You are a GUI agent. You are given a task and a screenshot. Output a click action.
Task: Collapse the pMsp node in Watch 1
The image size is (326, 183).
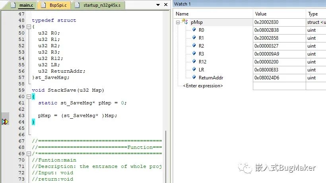(x=178, y=22)
